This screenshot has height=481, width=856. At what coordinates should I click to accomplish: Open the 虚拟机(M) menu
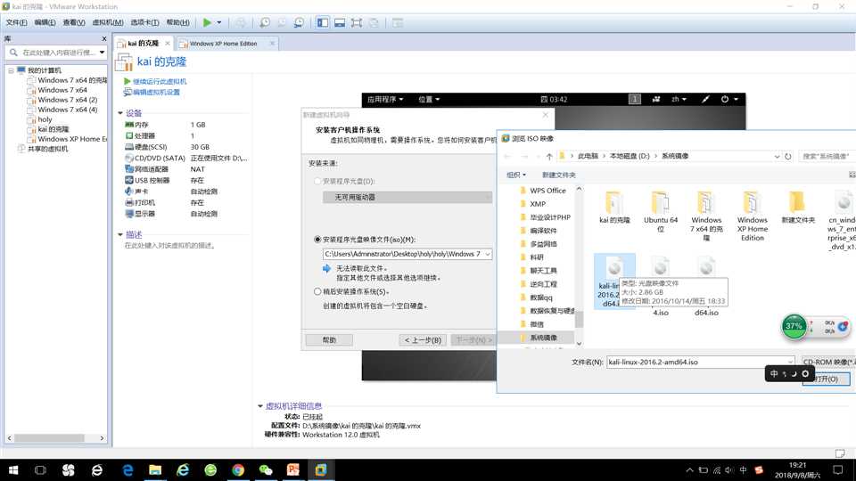click(108, 22)
